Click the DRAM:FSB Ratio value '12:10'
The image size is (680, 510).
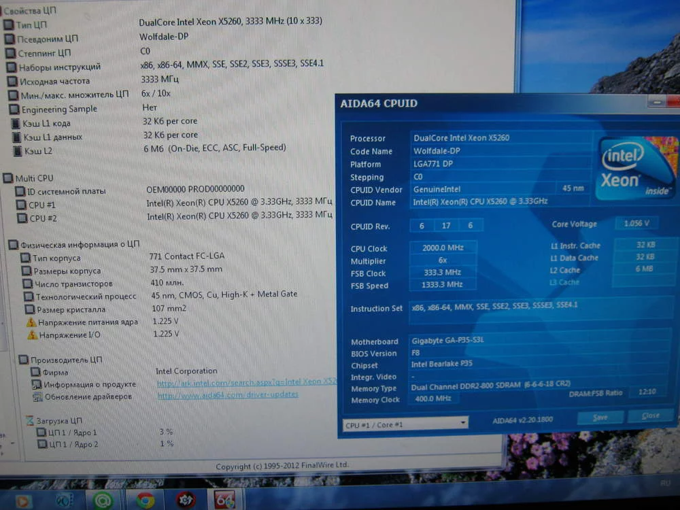(x=647, y=392)
